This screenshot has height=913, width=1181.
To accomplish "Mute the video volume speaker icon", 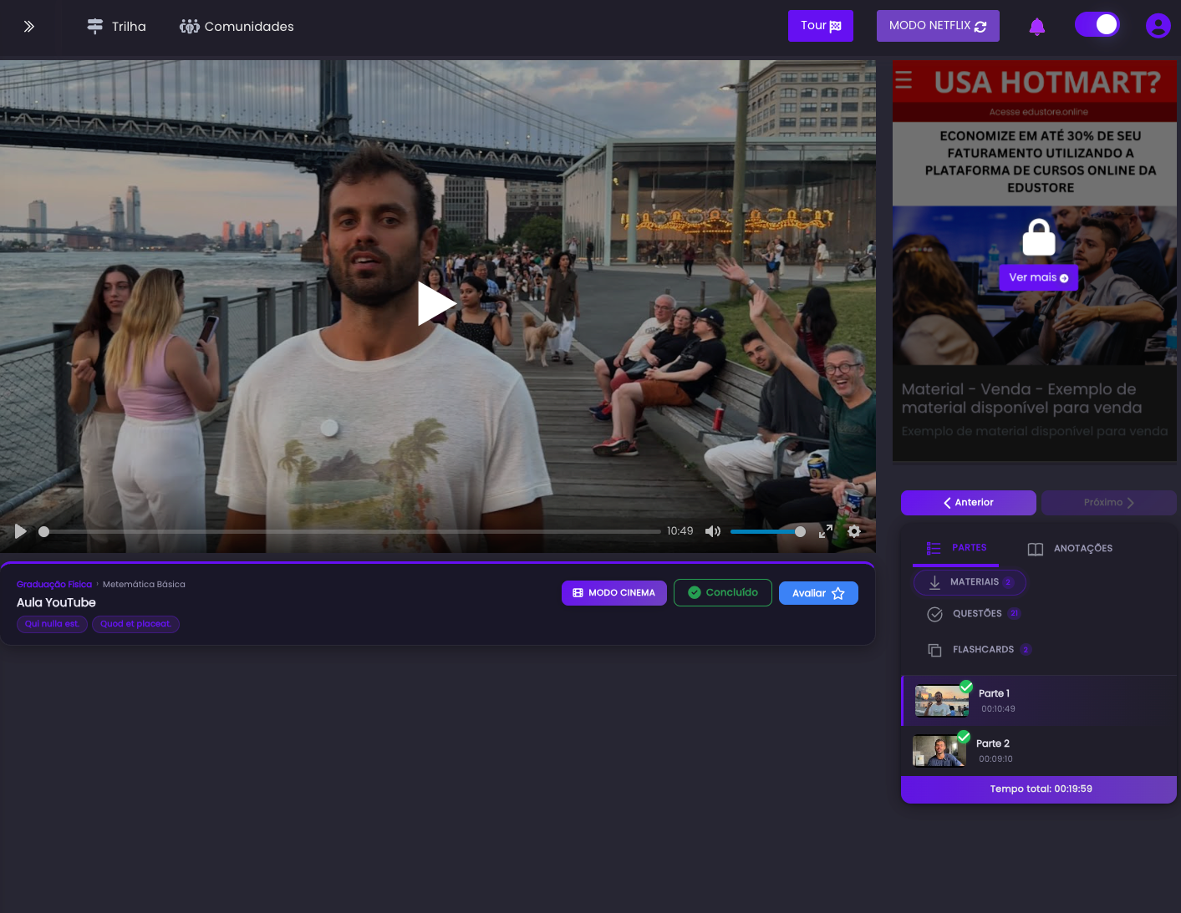I will (x=713, y=531).
